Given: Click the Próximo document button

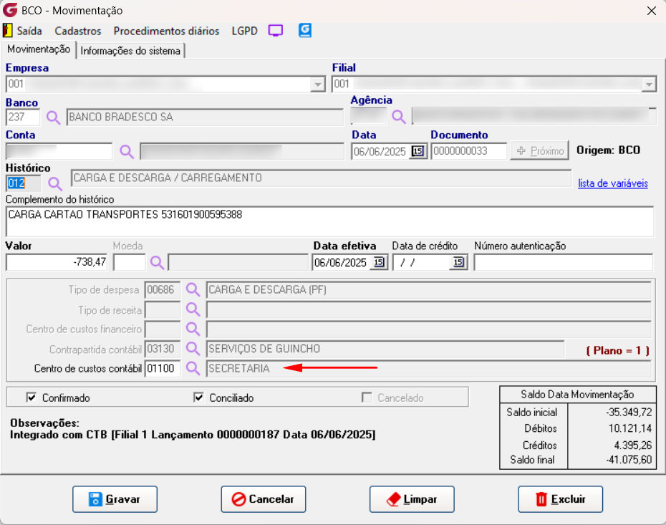Looking at the screenshot, I should 539,151.
